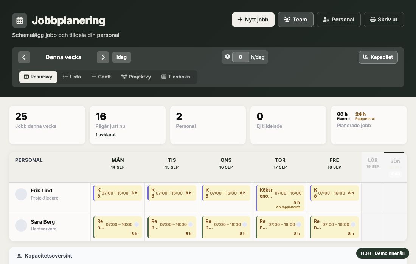This screenshot has width=416, height=264.
Task: Click the 1 avklarat text
Action: tap(106, 134)
